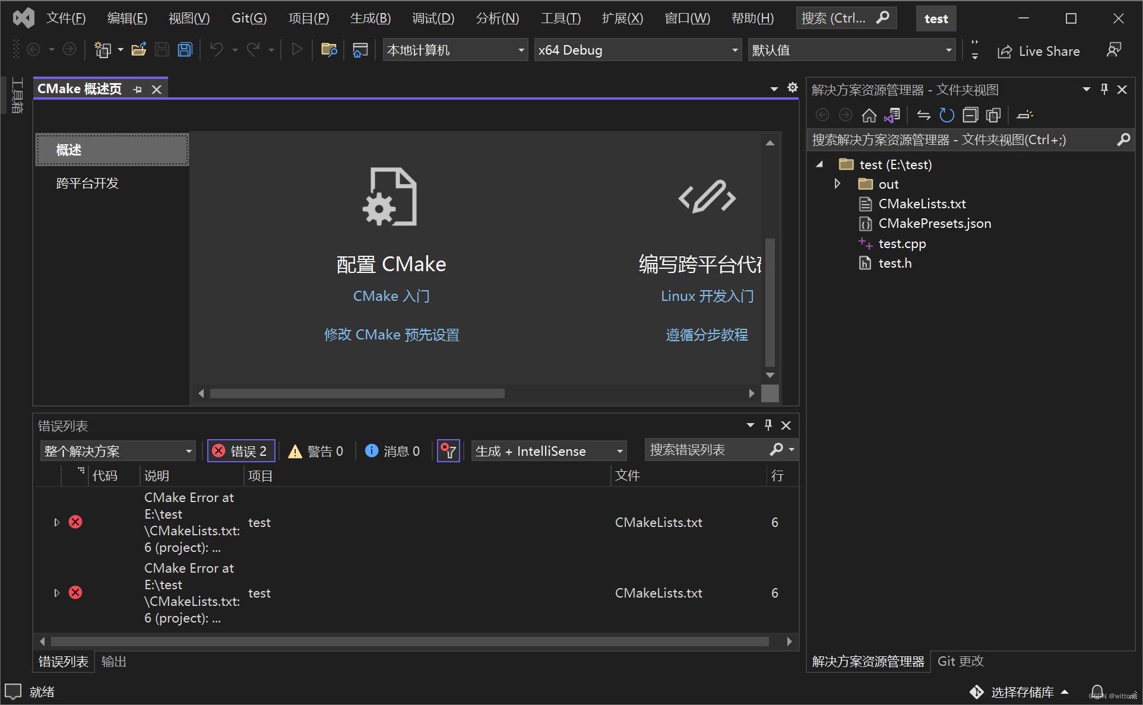The width and height of the screenshot is (1143, 705).
Task: Click the Solution Explorer search magnifier icon
Action: (1123, 139)
